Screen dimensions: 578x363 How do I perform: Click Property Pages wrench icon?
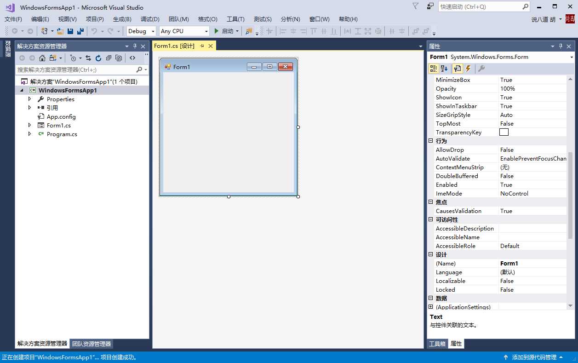[x=481, y=69]
